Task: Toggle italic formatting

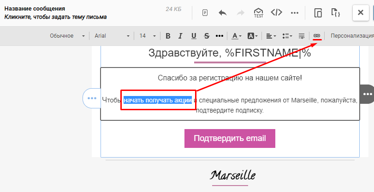Action: click(180, 36)
